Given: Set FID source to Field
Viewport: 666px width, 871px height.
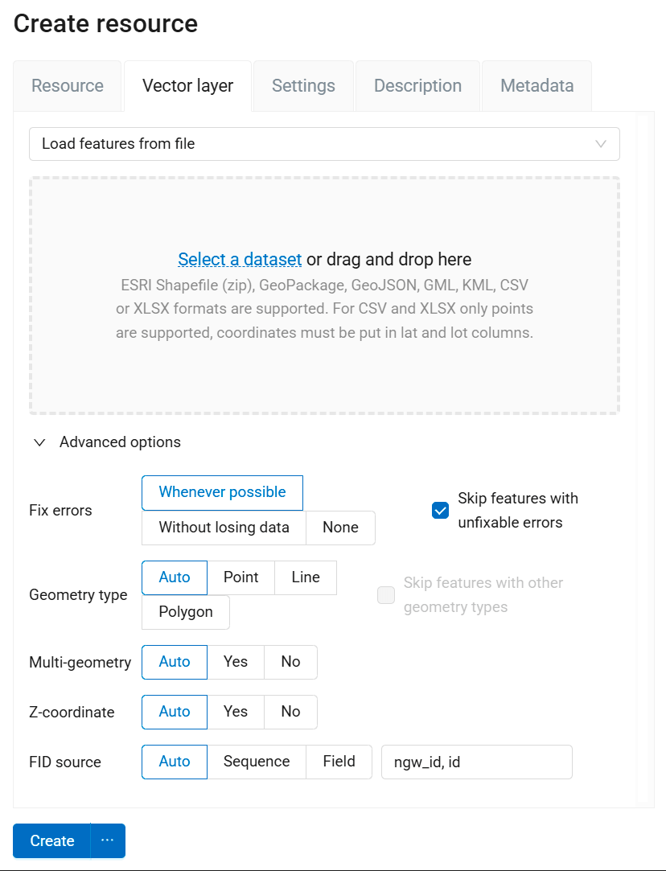Looking at the screenshot, I should pyautogui.click(x=339, y=762).
